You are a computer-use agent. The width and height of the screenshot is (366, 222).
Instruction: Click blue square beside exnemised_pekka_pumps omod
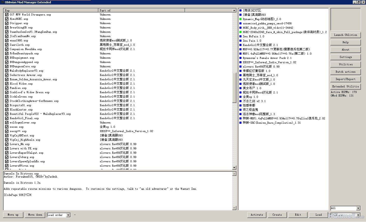(x=240, y=23)
